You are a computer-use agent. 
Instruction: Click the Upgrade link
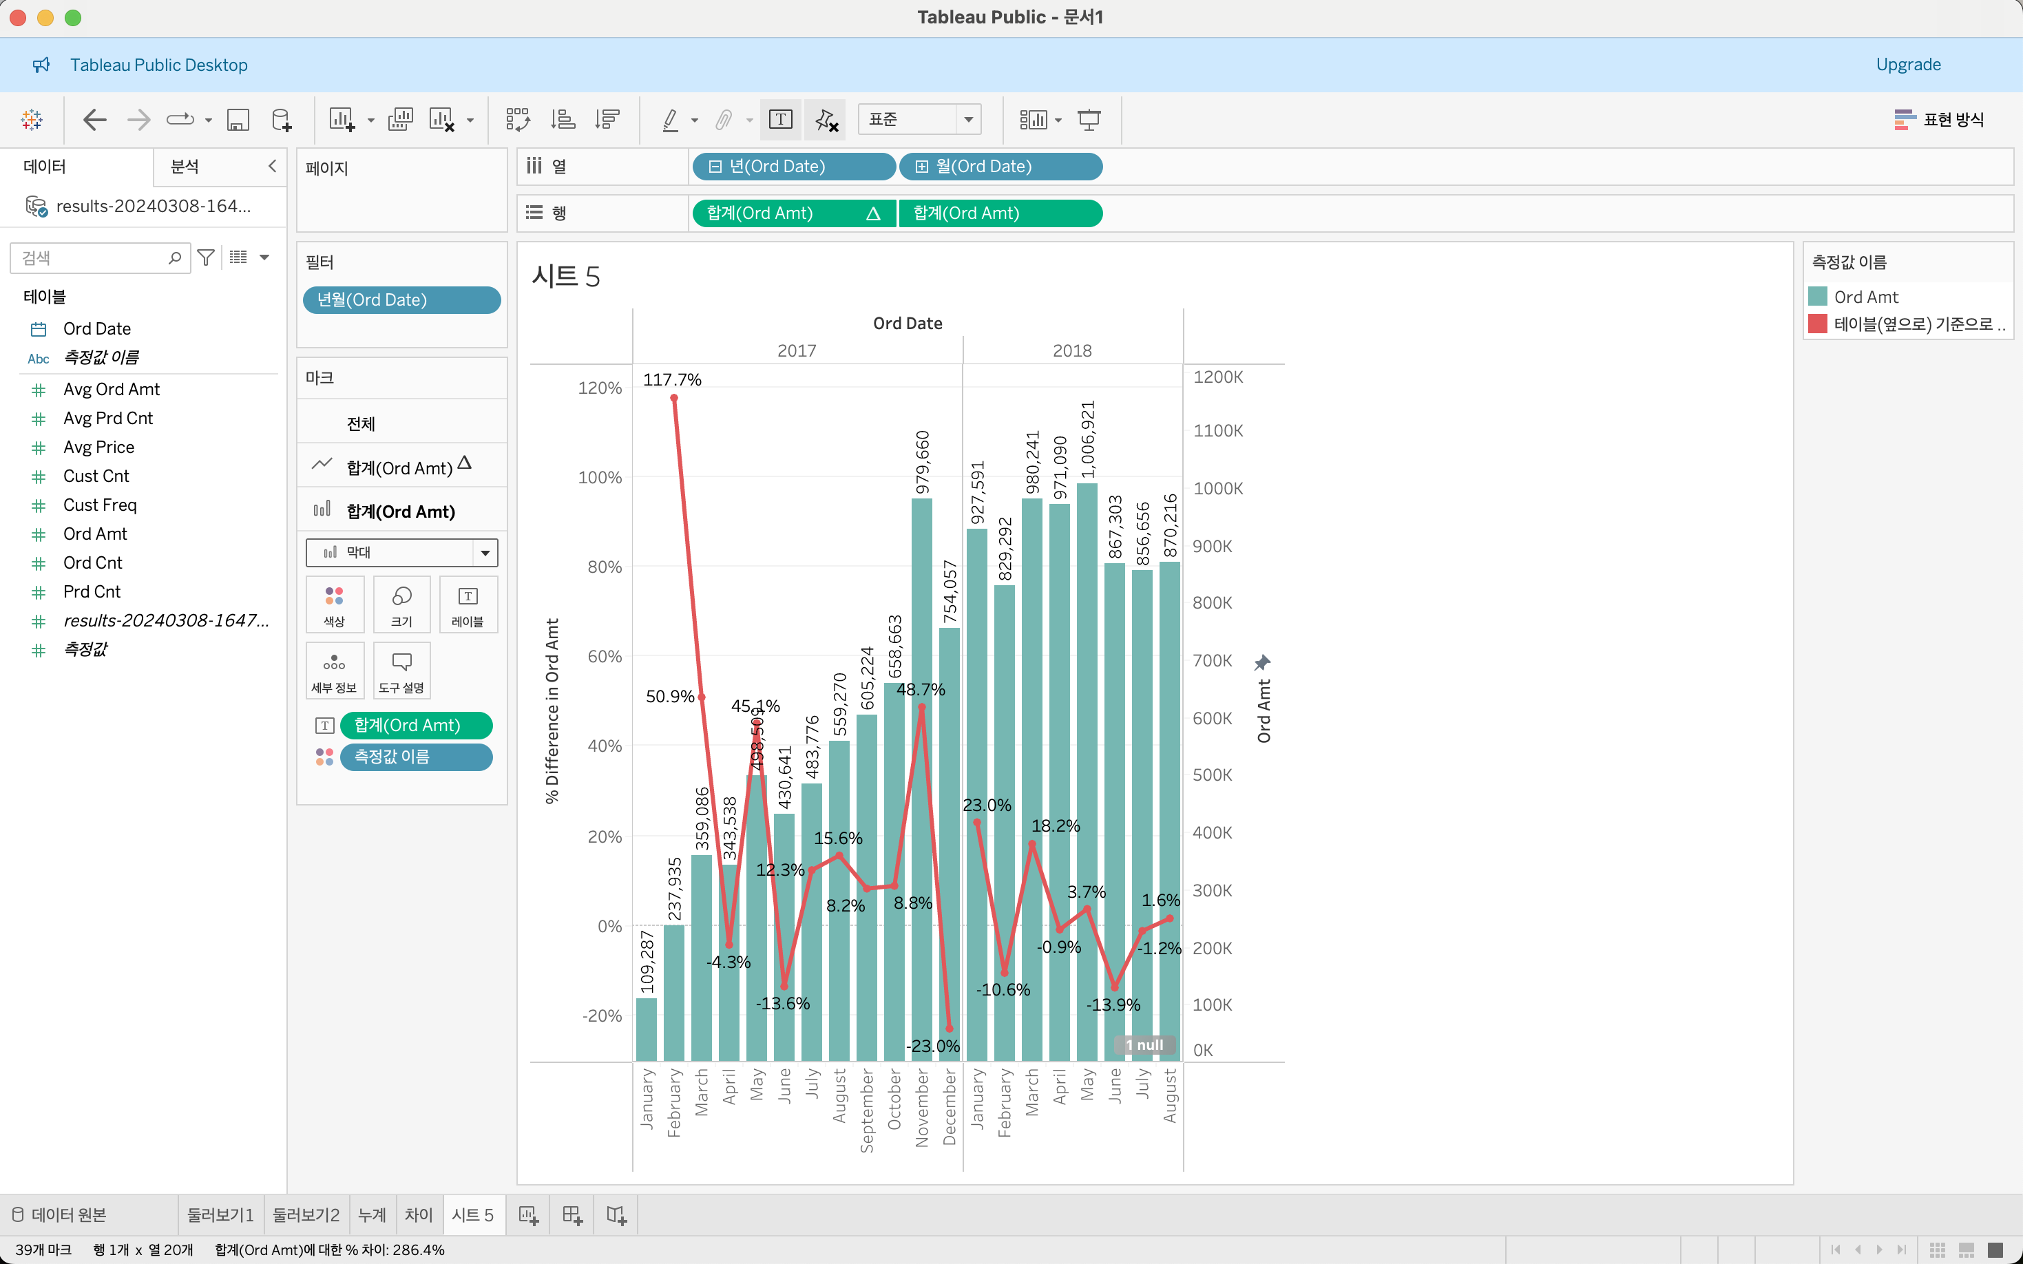point(1907,65)
